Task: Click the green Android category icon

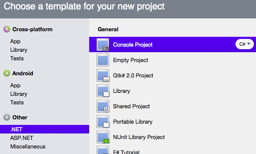Action: pos(7,73)
